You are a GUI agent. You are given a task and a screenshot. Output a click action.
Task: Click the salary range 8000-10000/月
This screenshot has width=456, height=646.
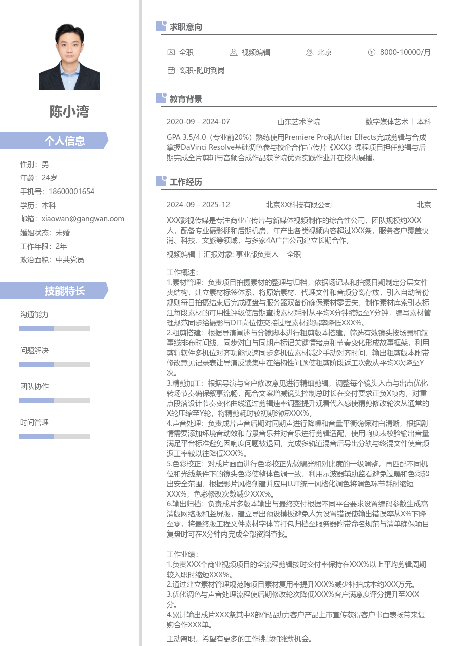pyautogui.click(x=405, y=52)
